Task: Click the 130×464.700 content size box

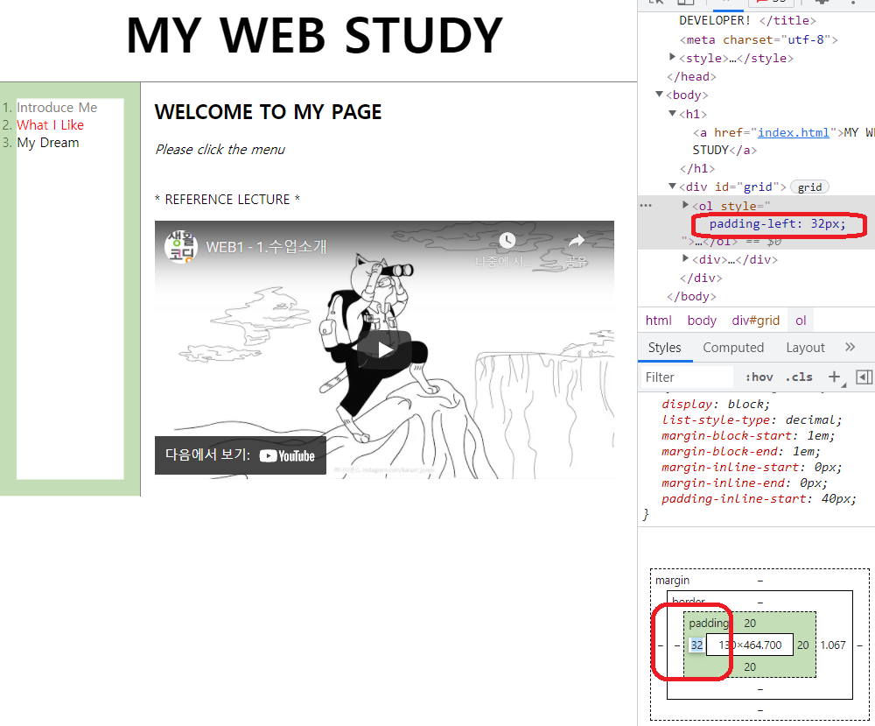Action: tap(750, 645)
